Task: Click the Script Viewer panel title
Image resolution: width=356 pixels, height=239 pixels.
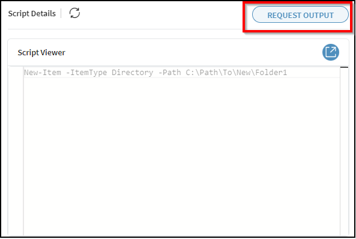Action: [41, 52]
